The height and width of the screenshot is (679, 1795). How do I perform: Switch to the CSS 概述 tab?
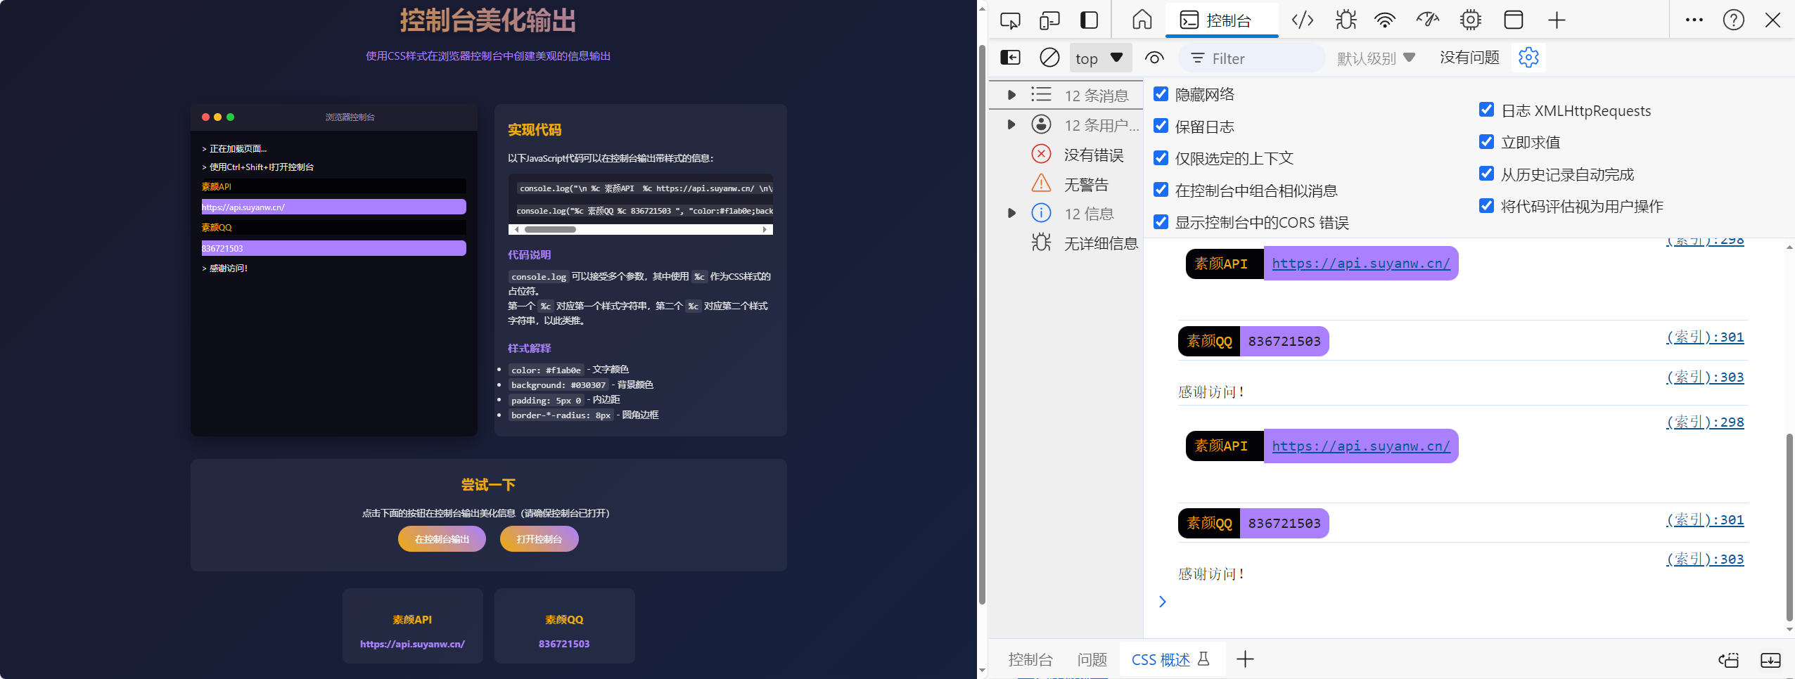[1161, 659]
